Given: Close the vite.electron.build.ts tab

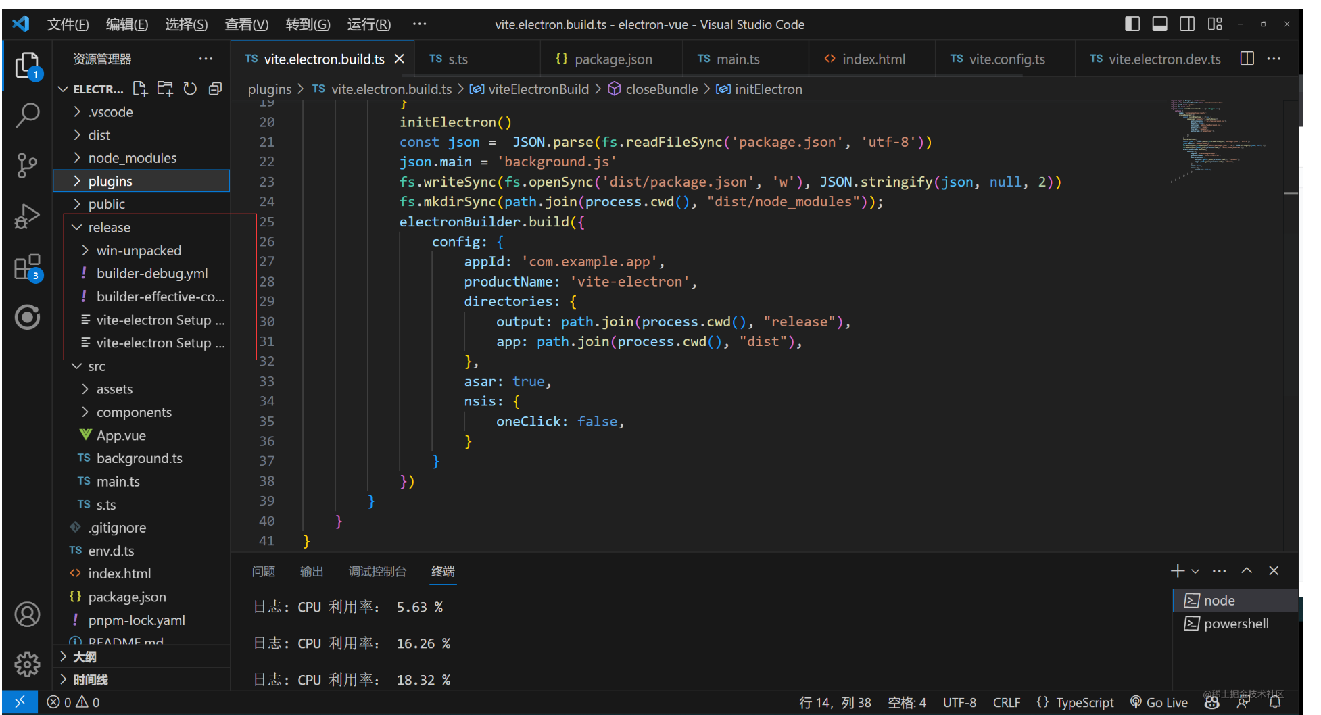Looking at the screenshot, I should click(400, 59).
